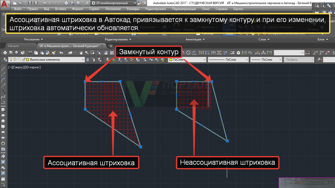This screenshot has width=335, height=188.
Task: Close the ИГ и Машиностроит... drawing tab
Action: (102, 46)
